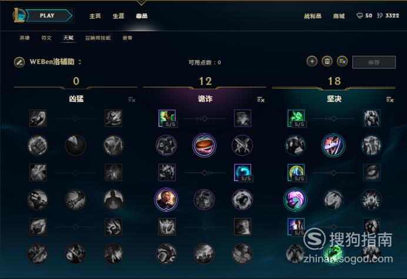Image resolution: width=407 pixels, height=279 pixels.
Task: Toggle the first 5/5 green mastery in 诡诈
Action: pyautogui.click(x=167, y=118)
